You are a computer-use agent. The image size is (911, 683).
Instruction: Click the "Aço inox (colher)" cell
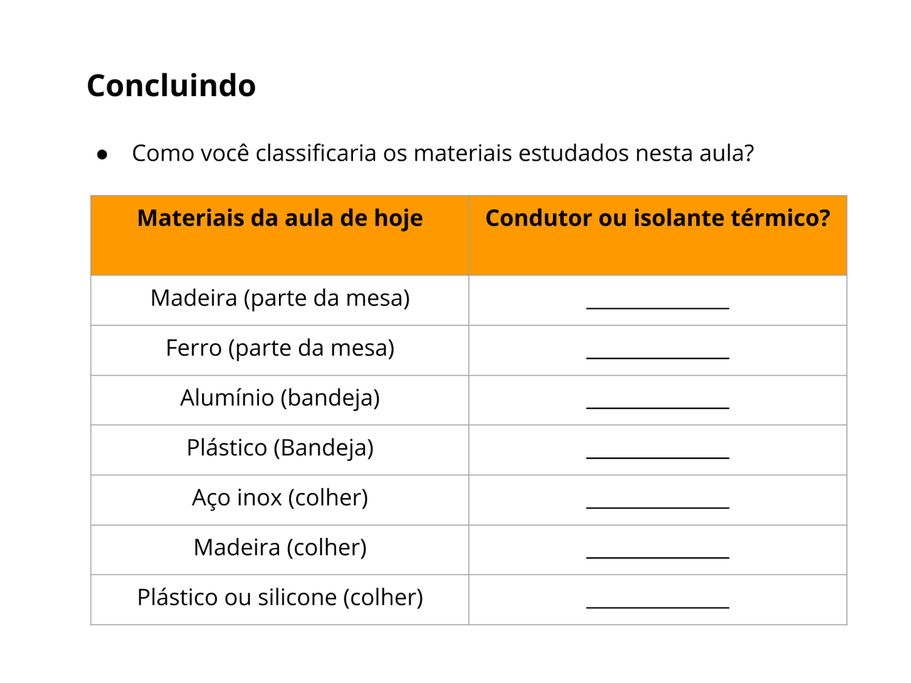(280, 497)
